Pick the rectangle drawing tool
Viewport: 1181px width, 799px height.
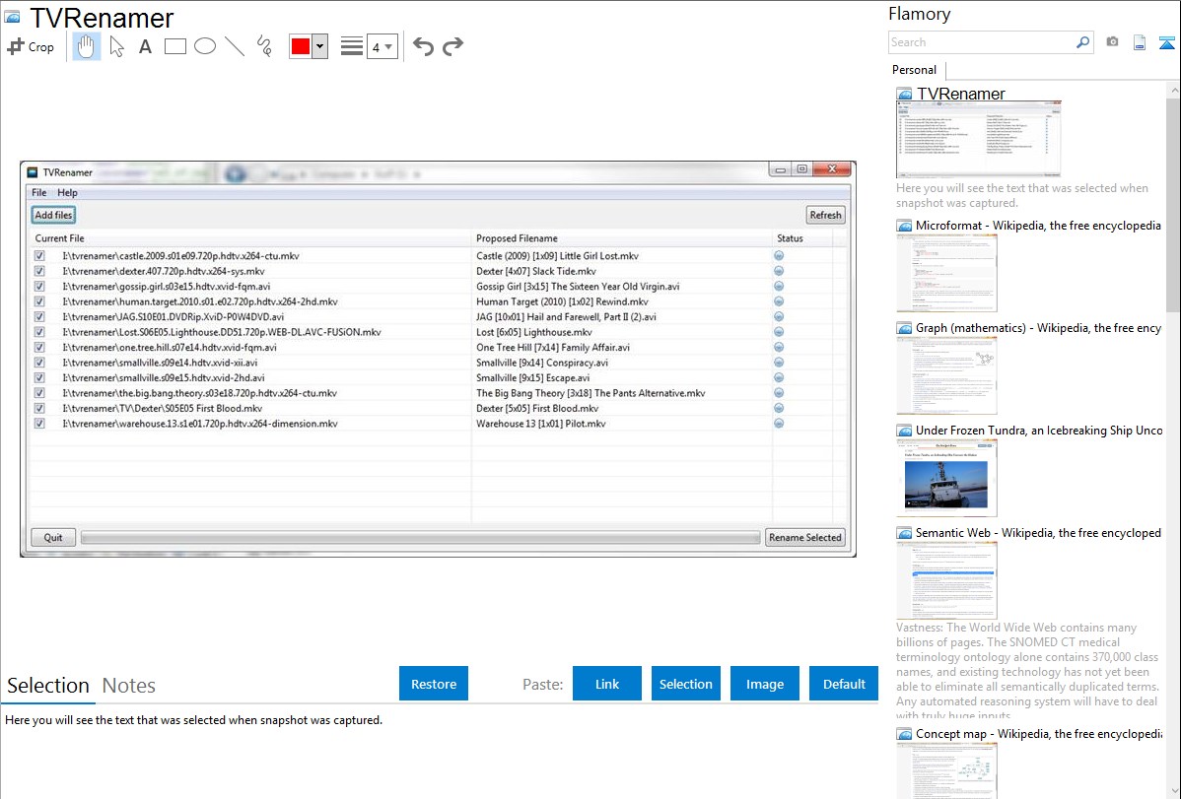click(174, 46)
